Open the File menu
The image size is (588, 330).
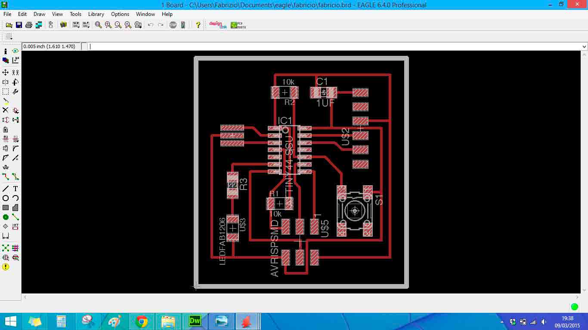tap(7, 14)
